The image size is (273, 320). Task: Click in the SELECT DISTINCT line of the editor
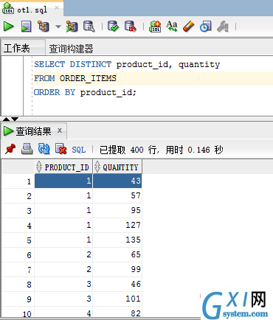pos(127,64)
